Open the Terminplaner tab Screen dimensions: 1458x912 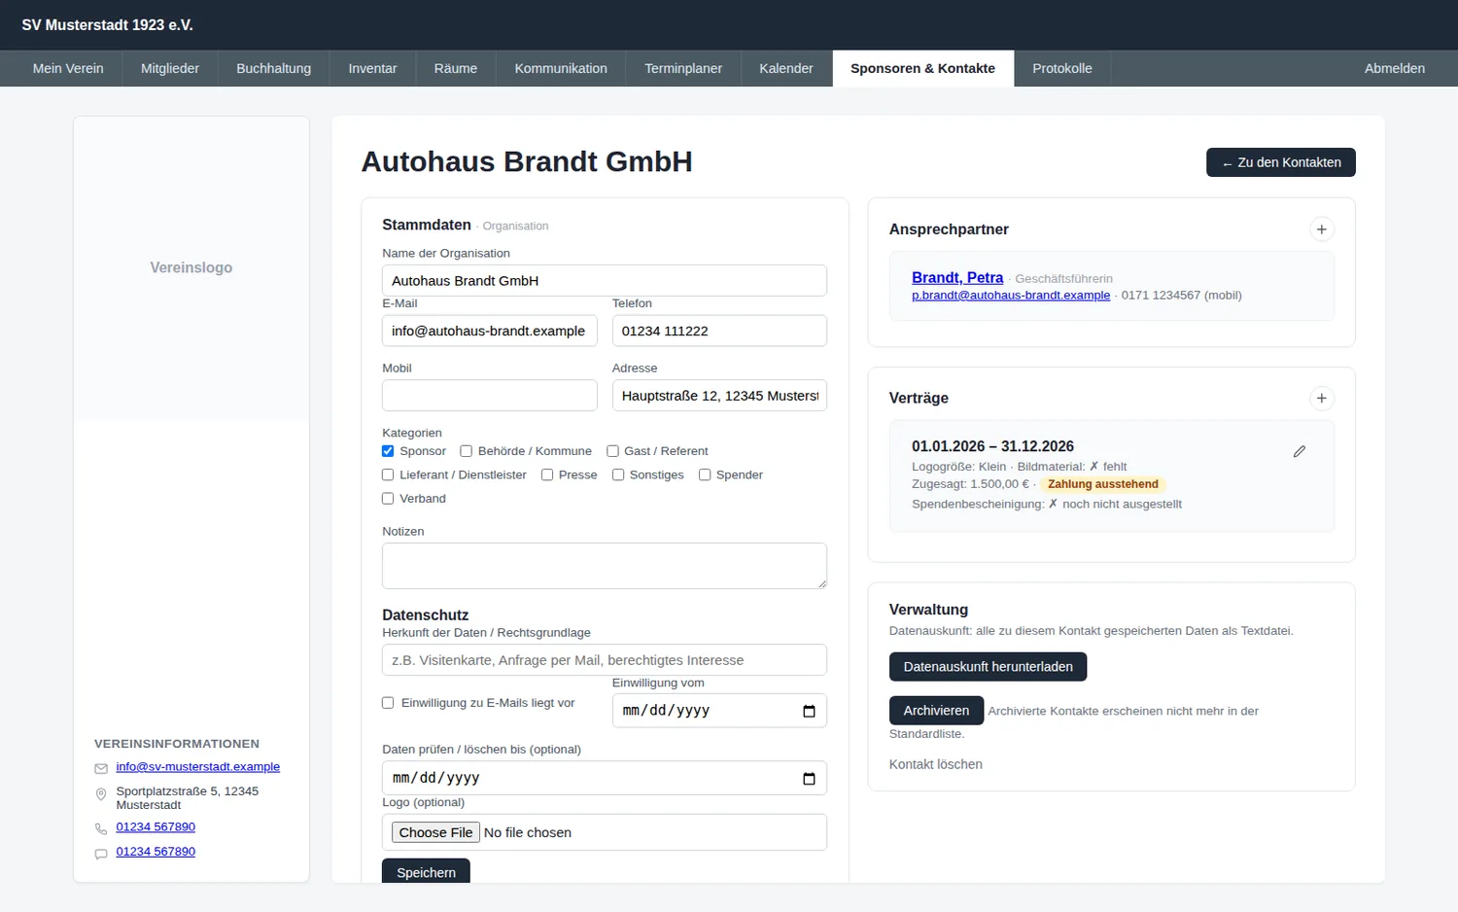(683, 68)
